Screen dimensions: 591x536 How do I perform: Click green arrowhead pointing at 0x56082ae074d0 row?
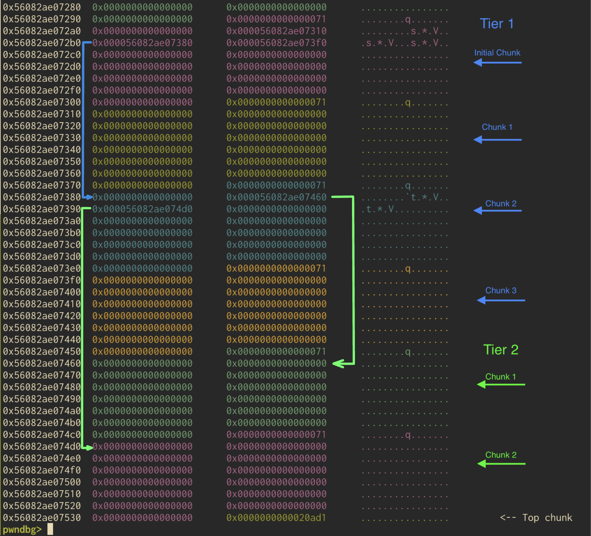click(88, 448)
